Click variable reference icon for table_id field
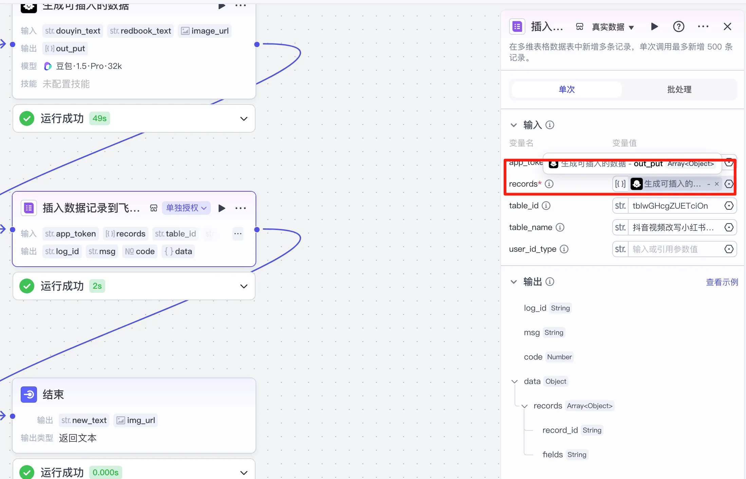746x479 pixels. [x=729, y=206]
